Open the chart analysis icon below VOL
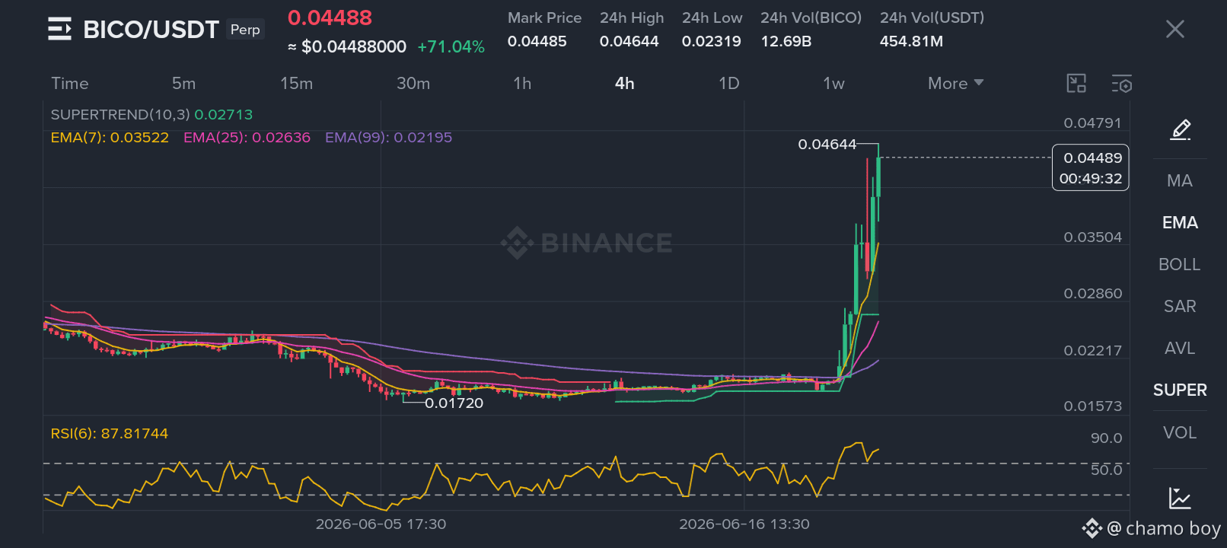 [x=1180, y=499]
